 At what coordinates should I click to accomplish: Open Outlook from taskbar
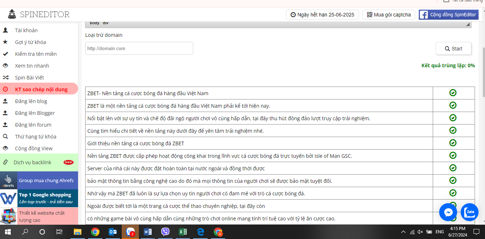[113, 232]
